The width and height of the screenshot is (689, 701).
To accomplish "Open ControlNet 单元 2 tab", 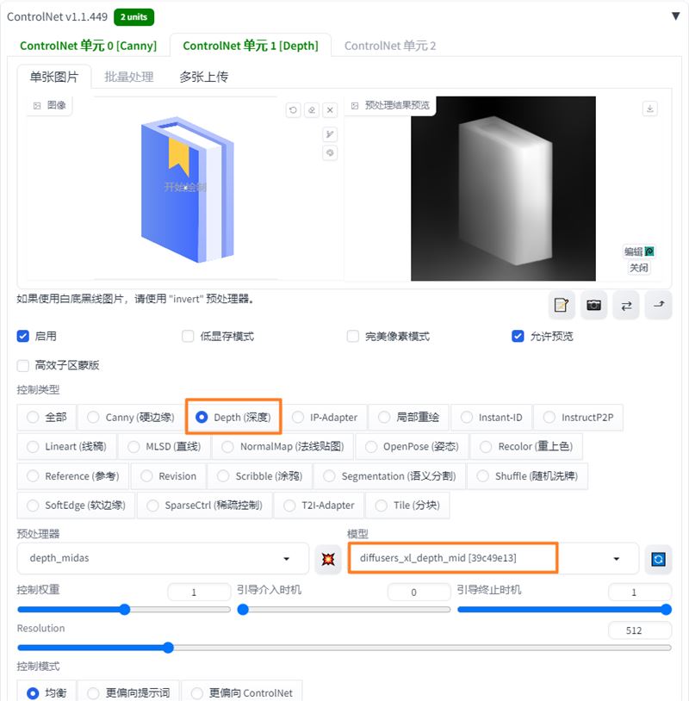I will click(390, 46).
